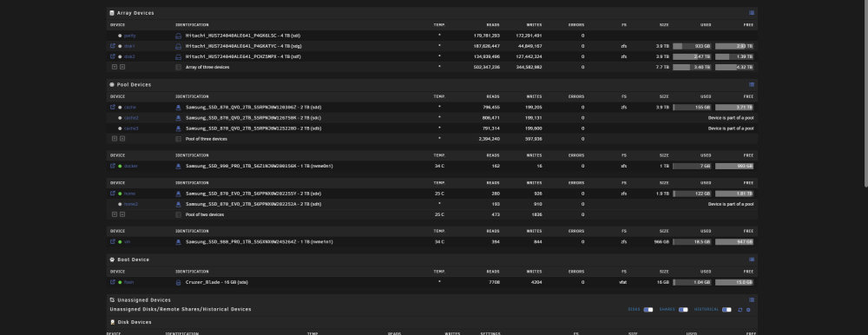Click the disk1 used space bar 933 GB
Viewport: 868px width, 335px height.
tap(692, 46)
